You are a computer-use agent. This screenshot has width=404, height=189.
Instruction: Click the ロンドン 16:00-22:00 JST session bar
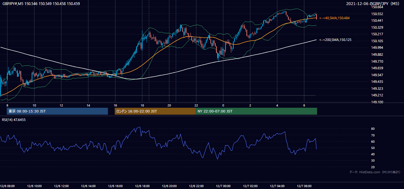pyautogui.click(x=155, y=111)
